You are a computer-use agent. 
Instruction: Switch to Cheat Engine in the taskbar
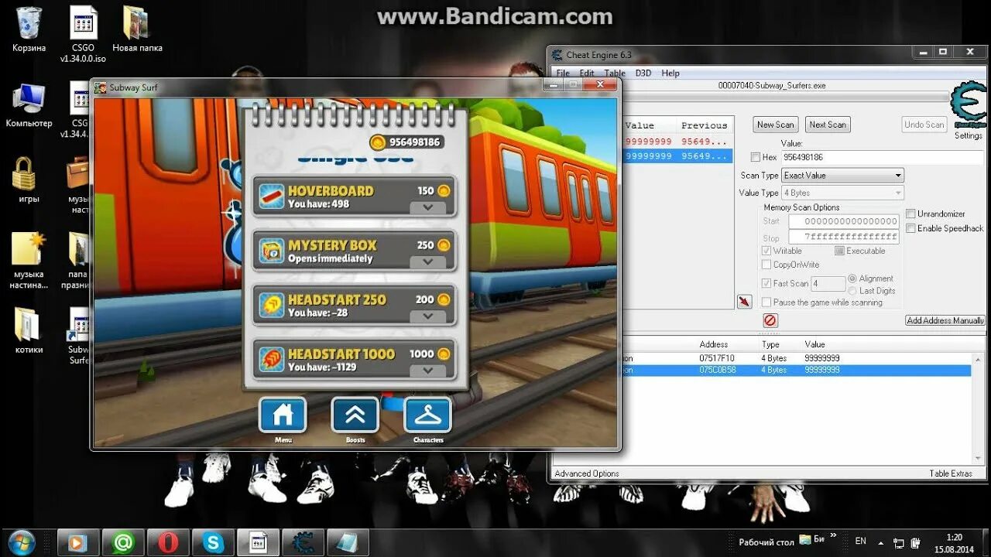[303, 543]
